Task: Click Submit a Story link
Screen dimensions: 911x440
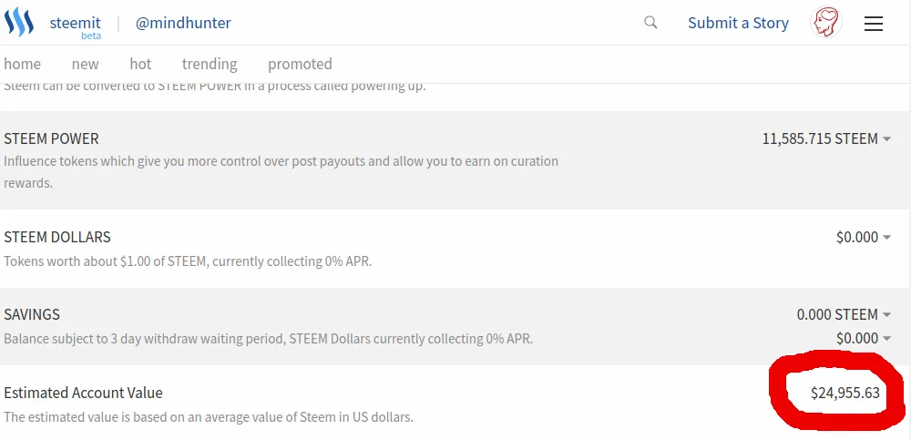Action: (x=738, y=24)
